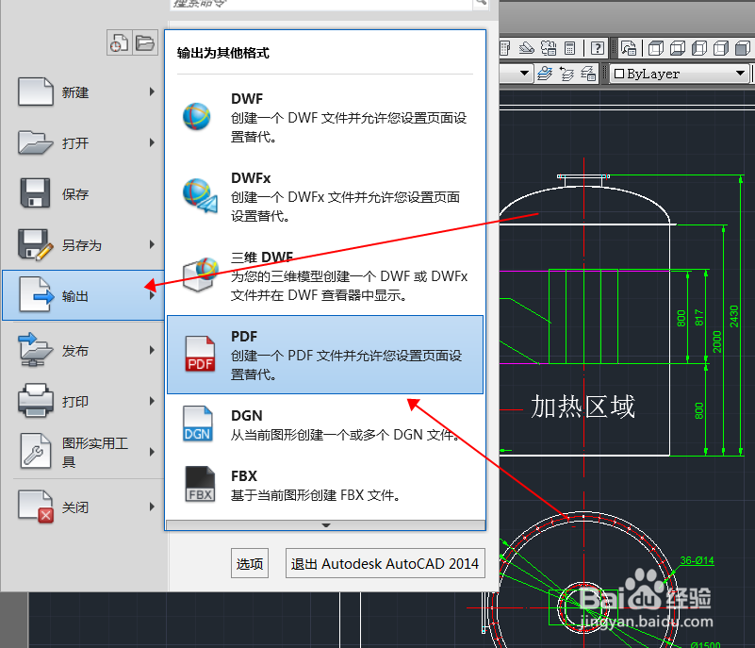The height and width of the screenshot is (648, 755).
Task: Select DWF export format
Action: [325, 117]
